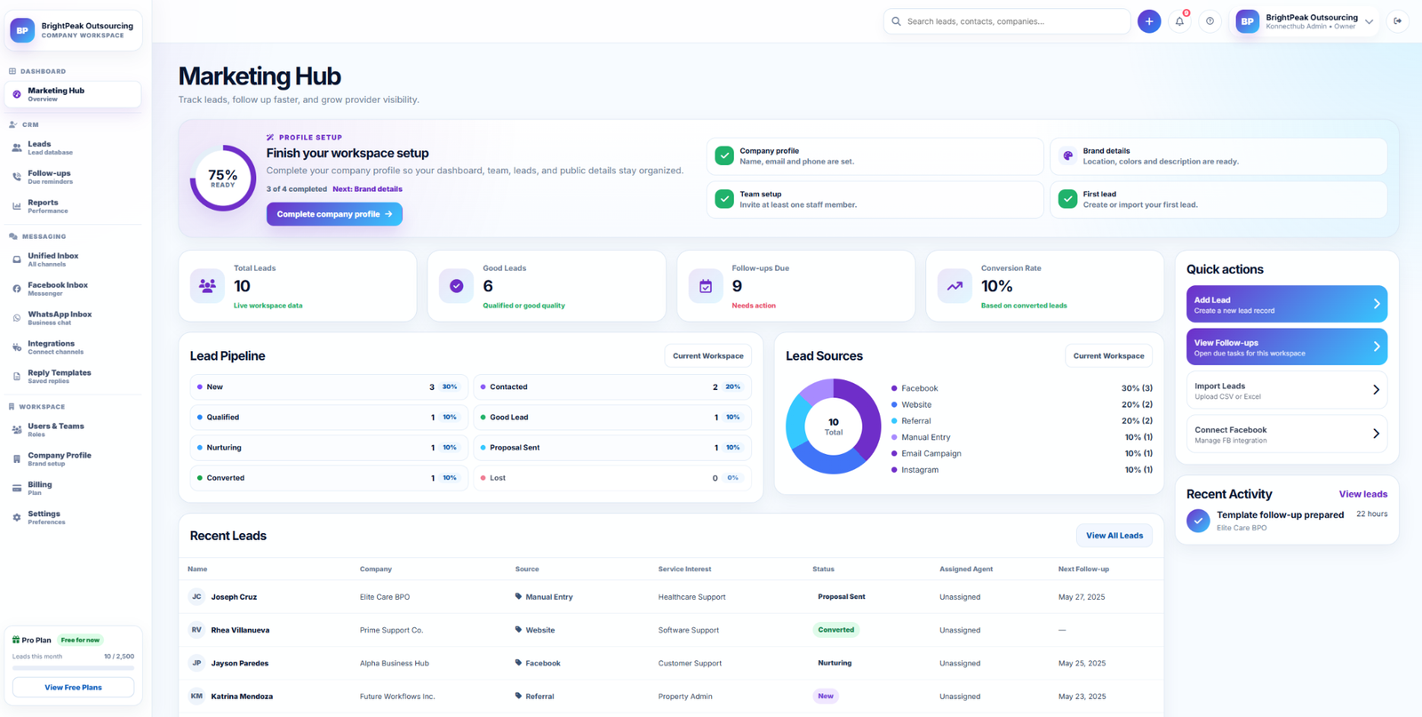Click the Unified Inbox icon

[16, 259]
